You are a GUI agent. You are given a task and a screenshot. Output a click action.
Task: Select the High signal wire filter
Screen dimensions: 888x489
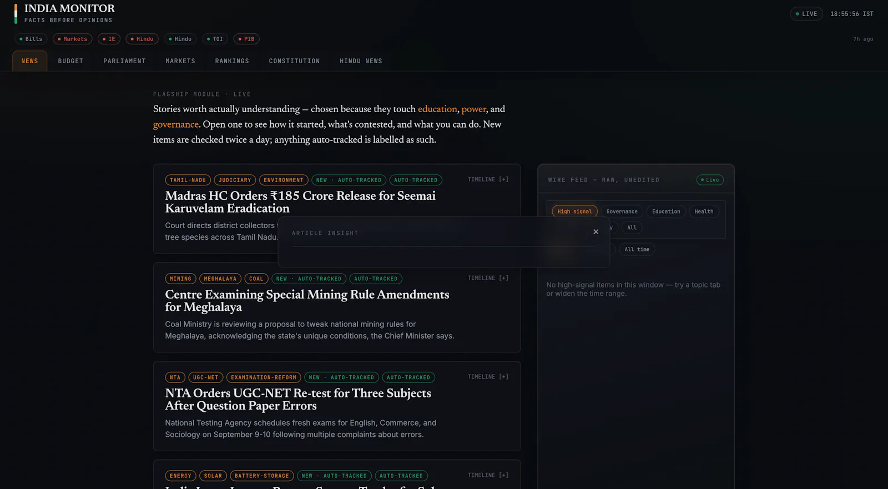coord(574,211)
